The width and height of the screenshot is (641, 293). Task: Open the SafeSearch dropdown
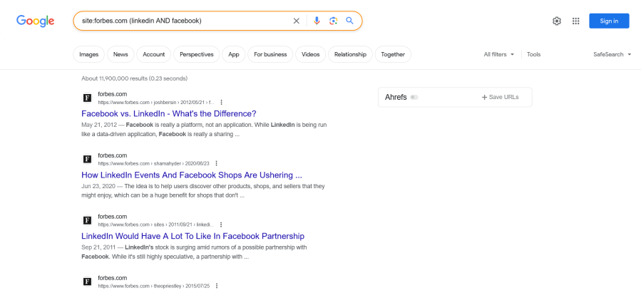tap(612, 54)
